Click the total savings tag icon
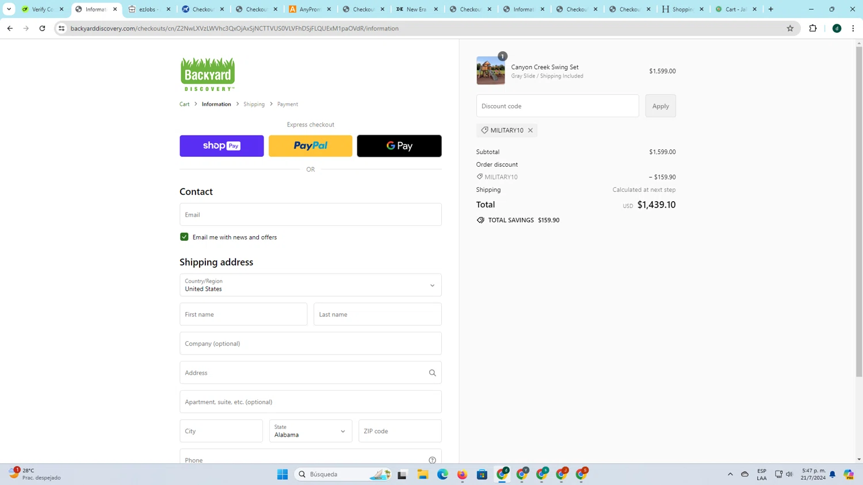Viewport: 863px width, 485px height. coord(480,220)
